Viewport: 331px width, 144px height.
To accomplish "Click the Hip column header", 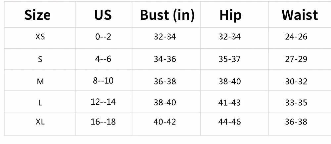I will tap(230, 15).
